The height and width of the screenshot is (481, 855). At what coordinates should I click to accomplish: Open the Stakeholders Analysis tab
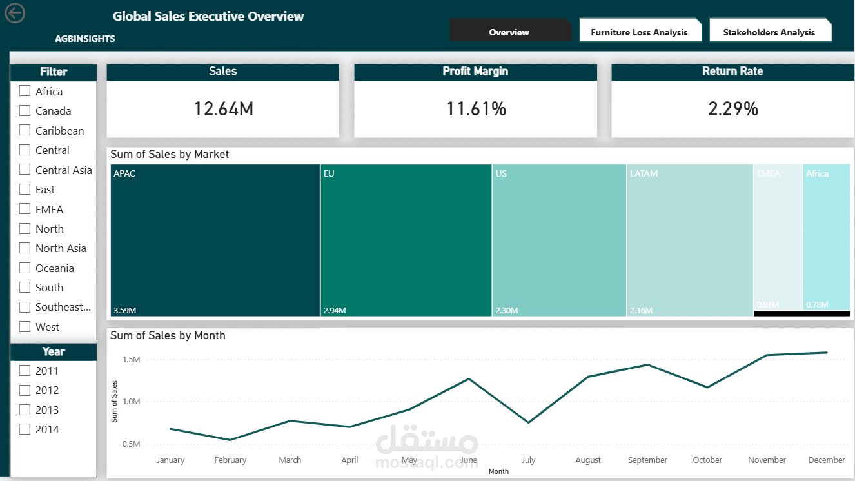coord(771,30)
